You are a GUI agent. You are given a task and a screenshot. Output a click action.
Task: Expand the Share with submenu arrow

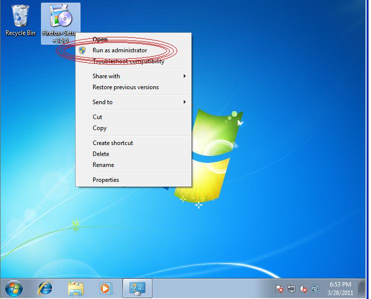[x=185, y=76]
